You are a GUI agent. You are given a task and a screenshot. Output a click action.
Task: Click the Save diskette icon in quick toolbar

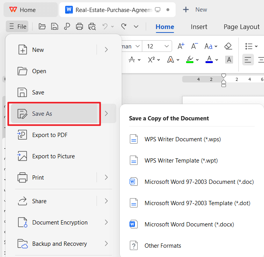pyautogui.click(x=55, y=27)
